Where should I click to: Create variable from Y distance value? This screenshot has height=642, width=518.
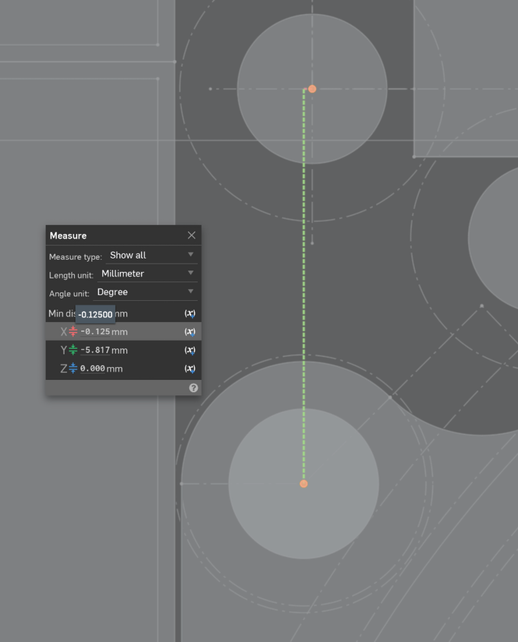click(190, 351)
